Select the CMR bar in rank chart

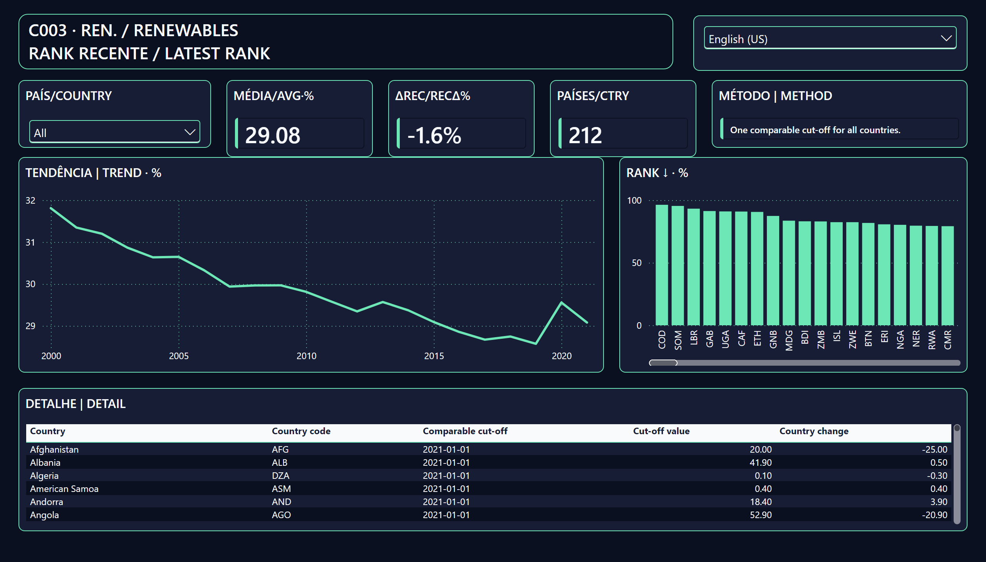tap(947, 276)
